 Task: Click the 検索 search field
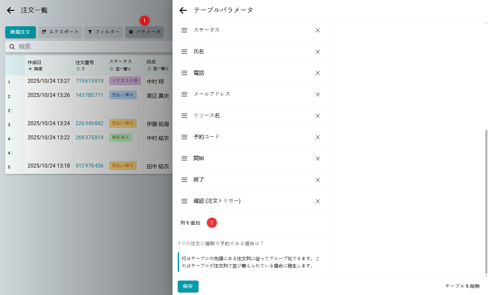pyautogui.click(x=89, y=47)
